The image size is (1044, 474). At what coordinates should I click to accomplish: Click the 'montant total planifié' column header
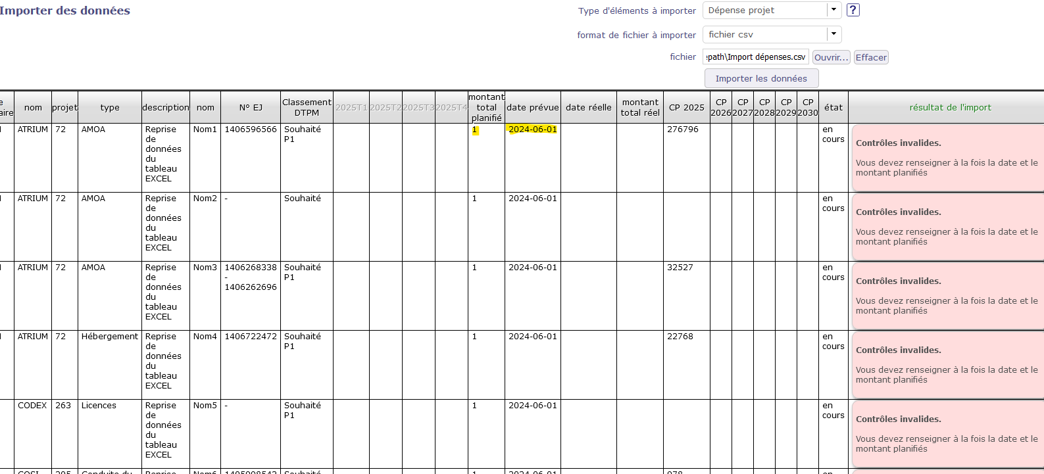click(x=486, y=107)
